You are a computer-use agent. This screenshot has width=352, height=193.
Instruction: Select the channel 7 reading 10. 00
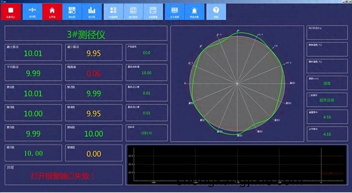[x=33, y=154]
